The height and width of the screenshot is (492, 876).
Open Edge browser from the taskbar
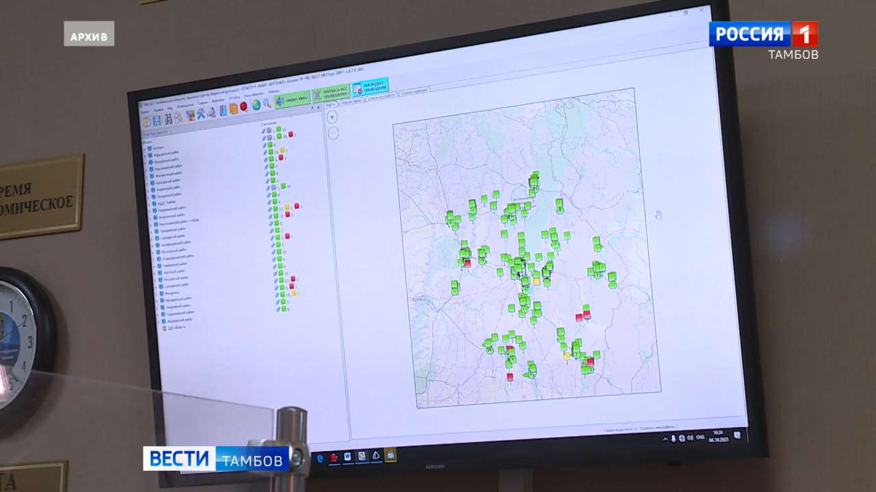pyautogui.click(x=320, y=458)
